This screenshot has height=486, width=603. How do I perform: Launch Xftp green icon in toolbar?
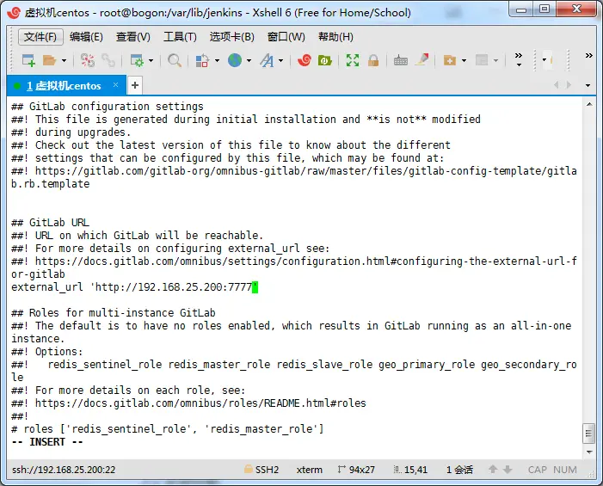[324, 60]
